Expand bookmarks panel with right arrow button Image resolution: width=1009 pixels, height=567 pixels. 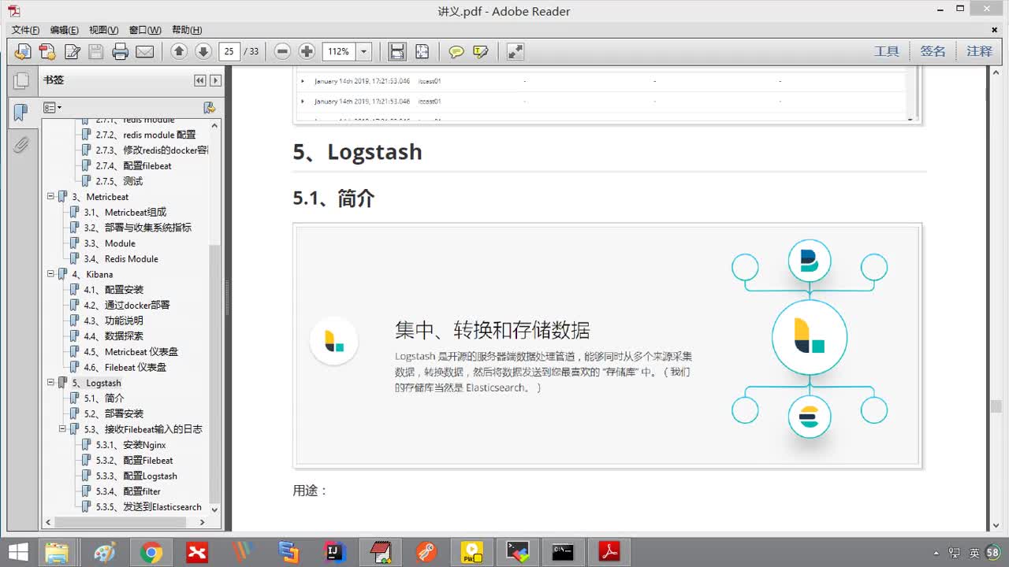215,80
